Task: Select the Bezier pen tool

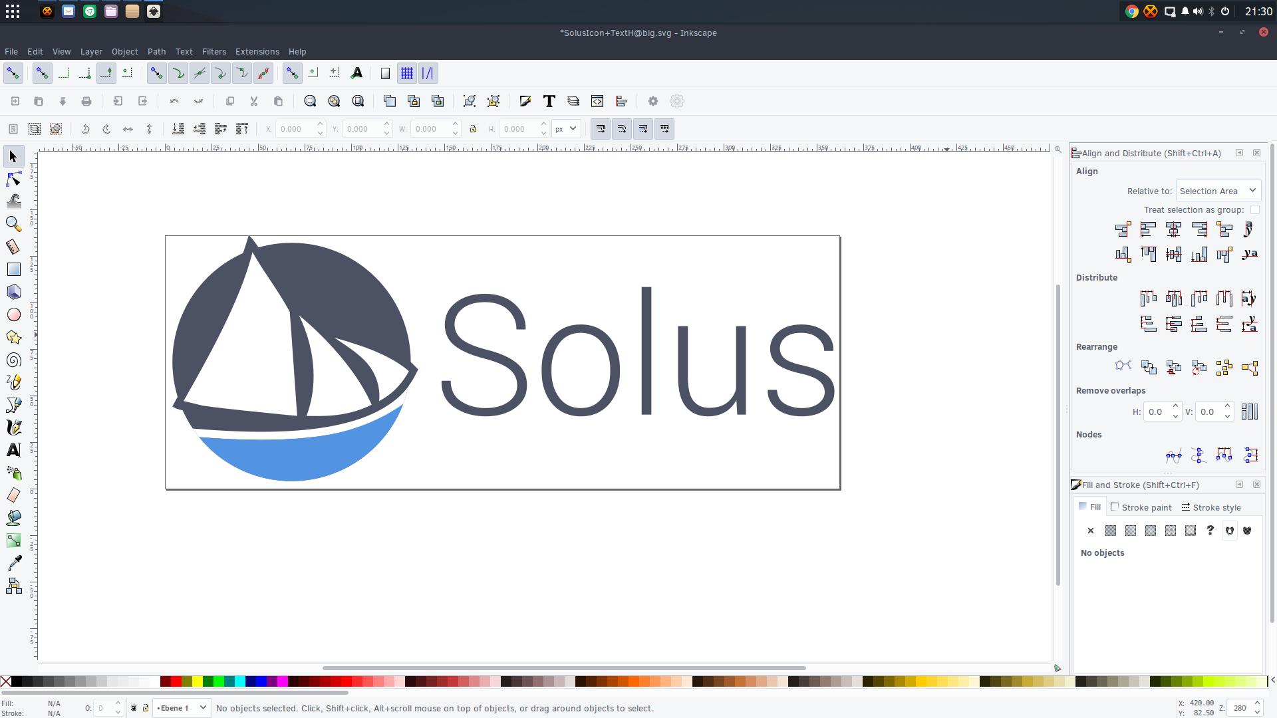Action: (x=13, y=405)
